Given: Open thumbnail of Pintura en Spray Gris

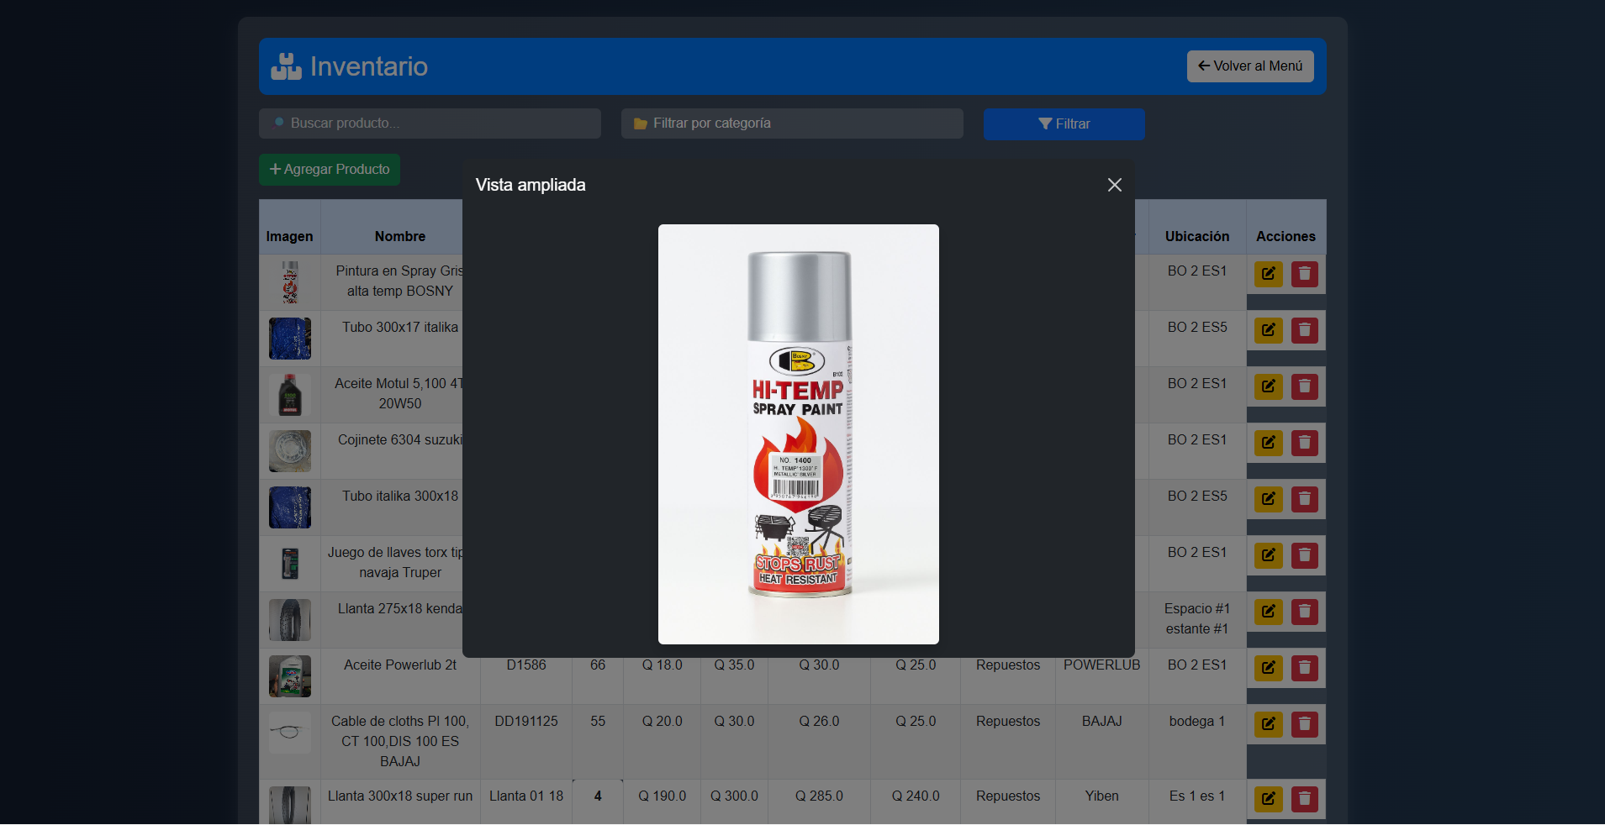Looking at the screenshot, I should click(290, 282).
